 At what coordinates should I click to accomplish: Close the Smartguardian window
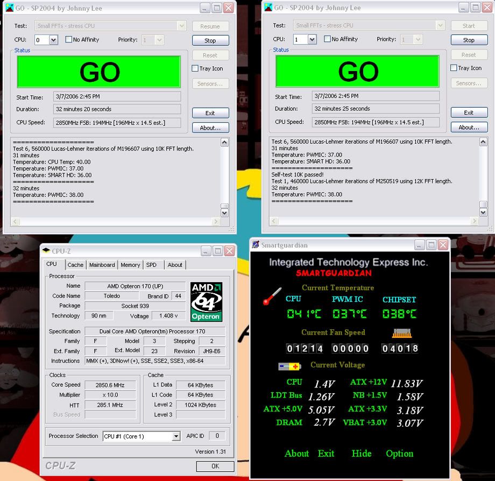click(x=443, y=245)
